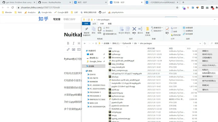Click Python38 in the breadcrumb path
The height and width of the screenshot is (122, 218).
point(127,43)
